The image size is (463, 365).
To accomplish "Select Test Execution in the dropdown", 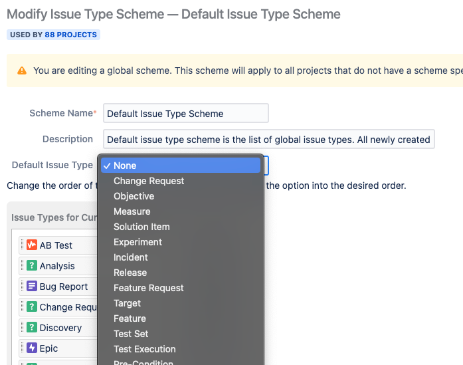I will (x=181, y=349).
